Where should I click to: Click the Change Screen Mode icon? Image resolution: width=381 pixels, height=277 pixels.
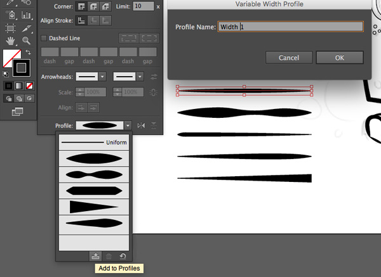click(17, 112)
